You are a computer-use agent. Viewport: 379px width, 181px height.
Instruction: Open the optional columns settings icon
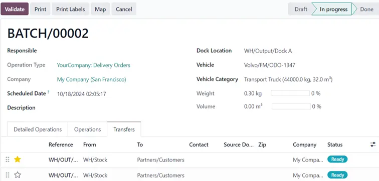click(x=373, y=144)
